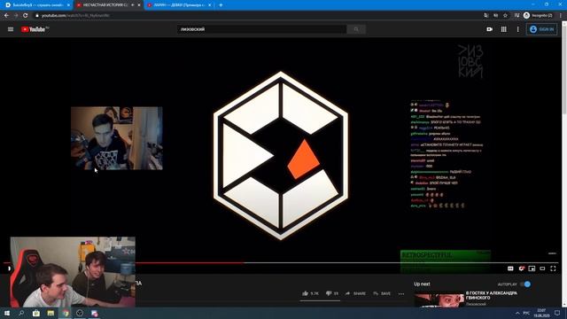Click the SIGN IN button
Screen dimensions: 567x319
point(541,29)
